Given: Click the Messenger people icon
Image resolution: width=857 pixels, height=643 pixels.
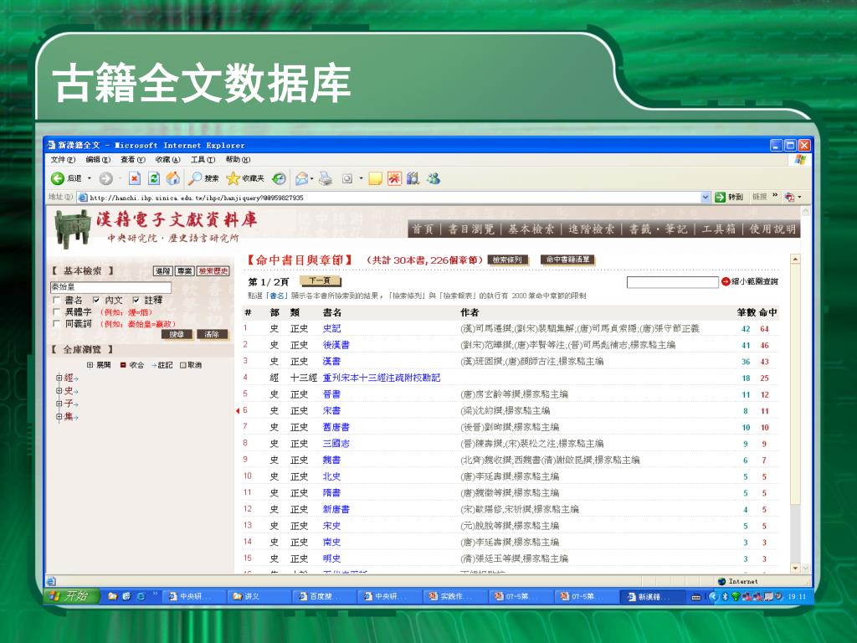Looking at the screenshot, I should pos(434,178).
